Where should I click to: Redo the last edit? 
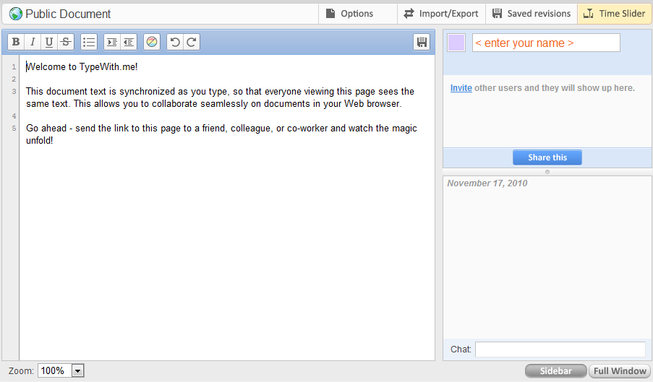click(x=192, y=42)
